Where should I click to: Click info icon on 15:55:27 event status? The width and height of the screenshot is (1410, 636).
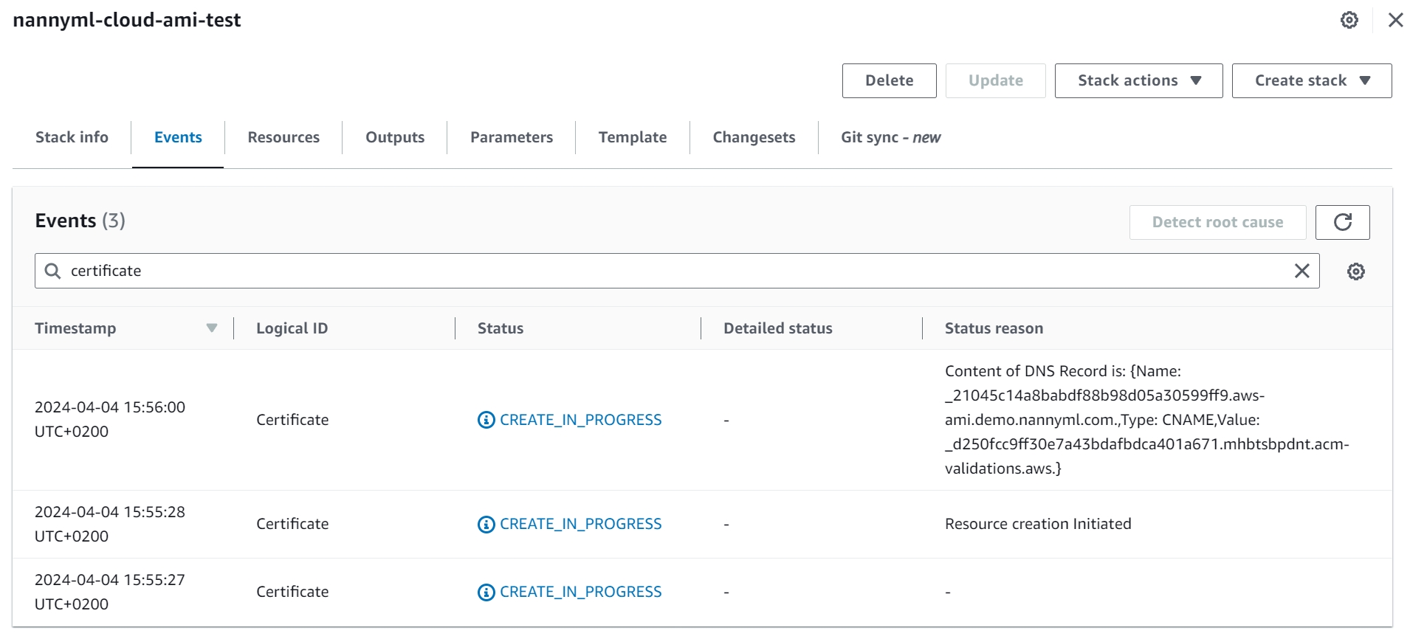(486, 592)
